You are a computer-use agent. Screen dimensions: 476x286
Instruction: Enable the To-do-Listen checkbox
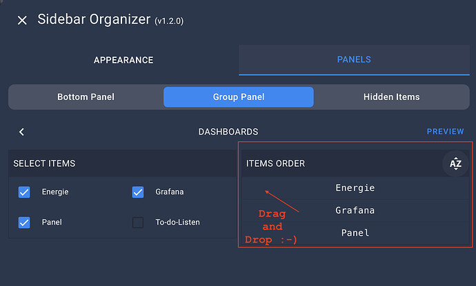click(x=138, y=223)
